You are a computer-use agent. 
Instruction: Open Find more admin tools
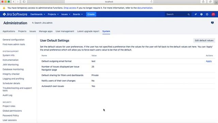(14, 44)
